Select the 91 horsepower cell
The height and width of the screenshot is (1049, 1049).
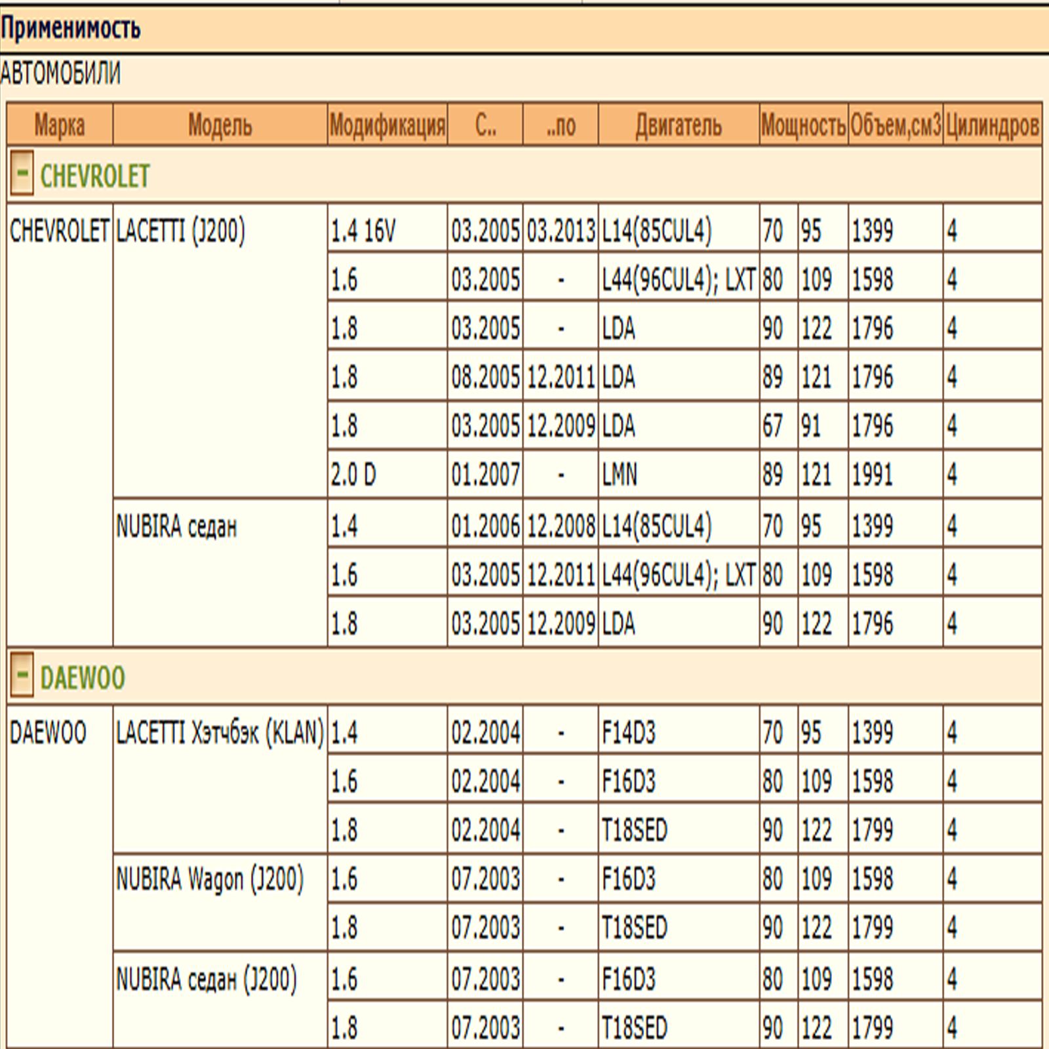click(823, 425)
